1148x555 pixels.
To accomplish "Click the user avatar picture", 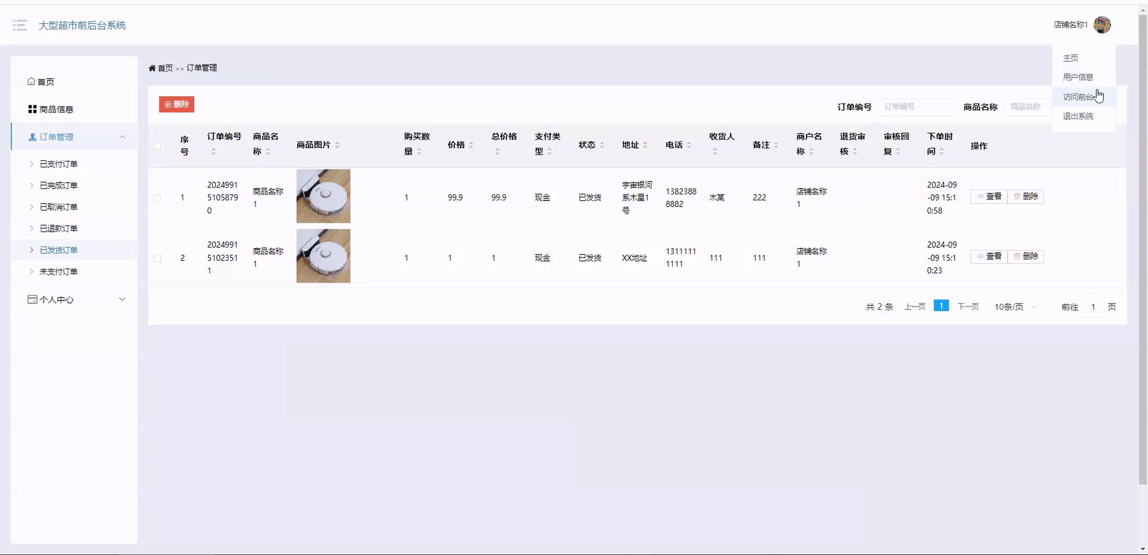I will 1102,25.
